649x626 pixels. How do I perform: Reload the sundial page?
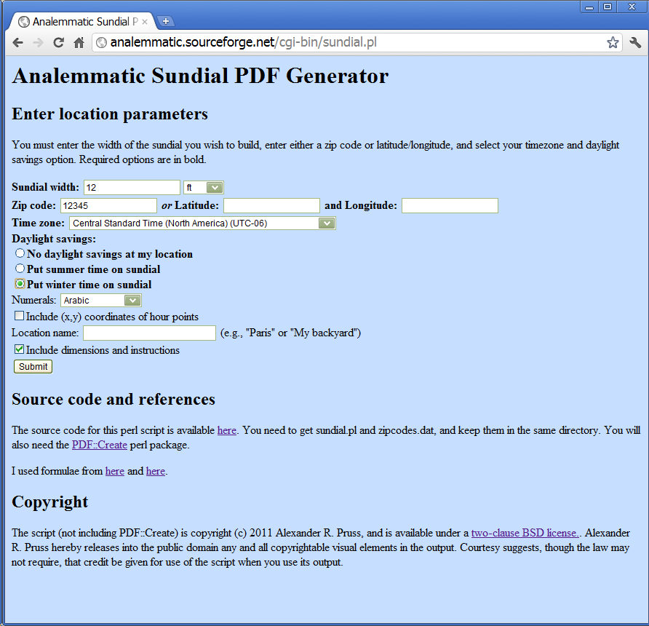point(58,43)
